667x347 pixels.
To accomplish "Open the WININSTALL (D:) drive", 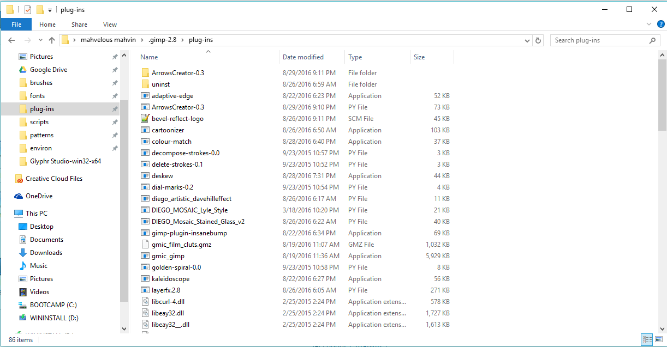I will click(54, 318).
